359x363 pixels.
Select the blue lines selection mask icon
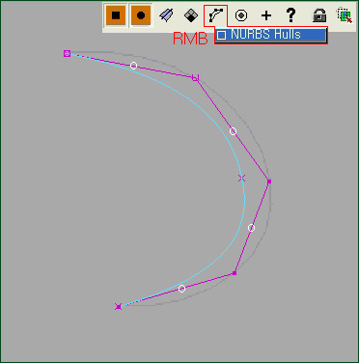coord(166,15)
